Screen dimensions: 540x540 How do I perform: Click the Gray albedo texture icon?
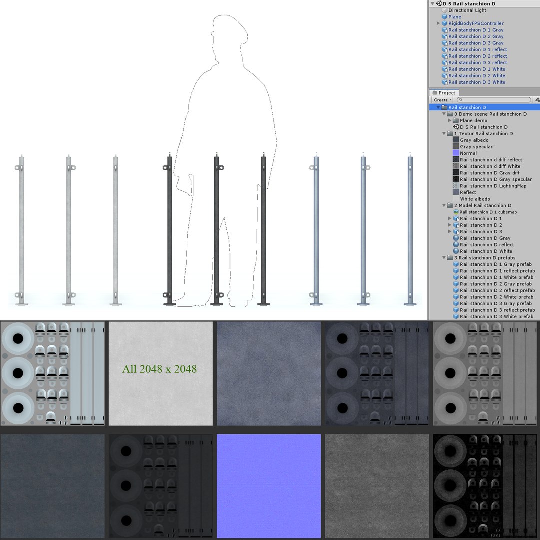tap(456, 140)
